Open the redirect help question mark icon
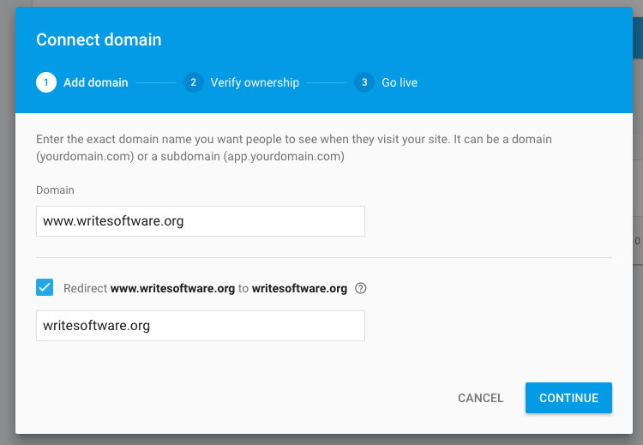This screenshot has width=643, height=445. [x=360, y=288]
